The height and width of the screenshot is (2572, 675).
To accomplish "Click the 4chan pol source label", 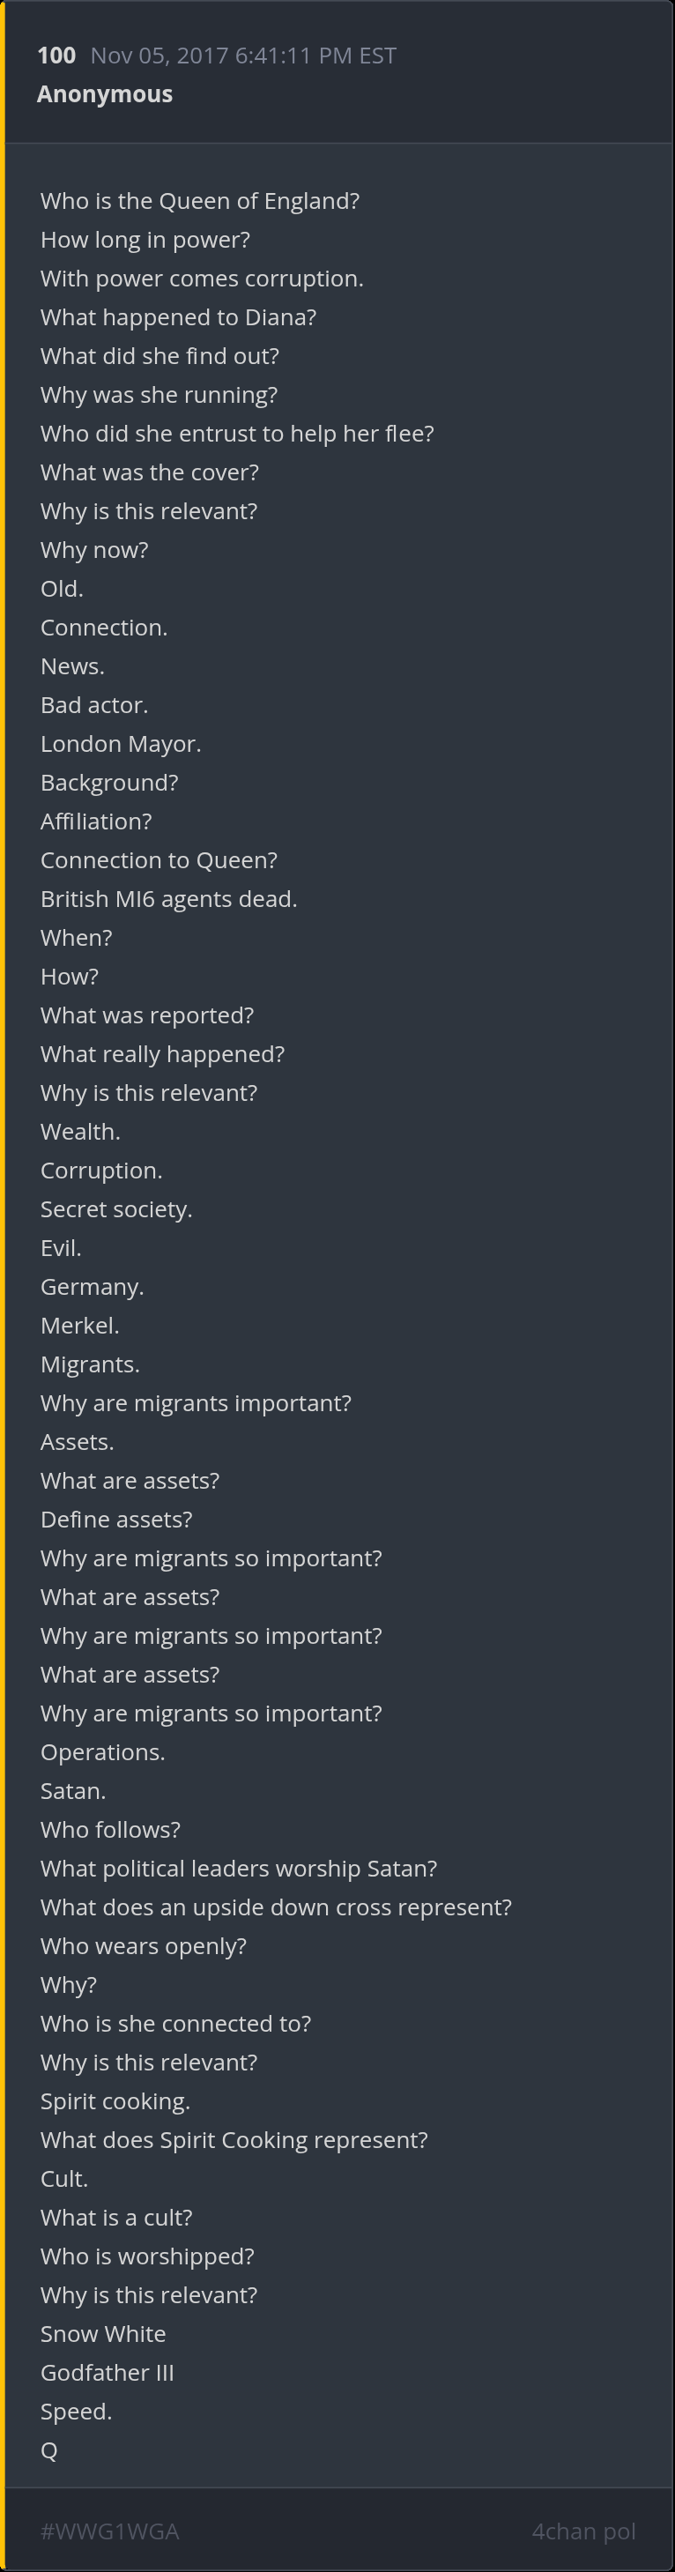I will point(583,2531).
